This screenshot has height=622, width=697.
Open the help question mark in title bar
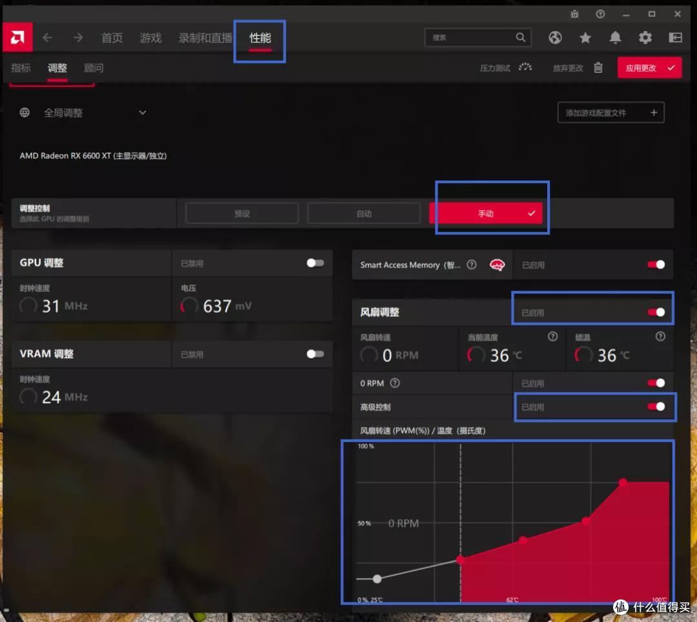tap(600, 14)
